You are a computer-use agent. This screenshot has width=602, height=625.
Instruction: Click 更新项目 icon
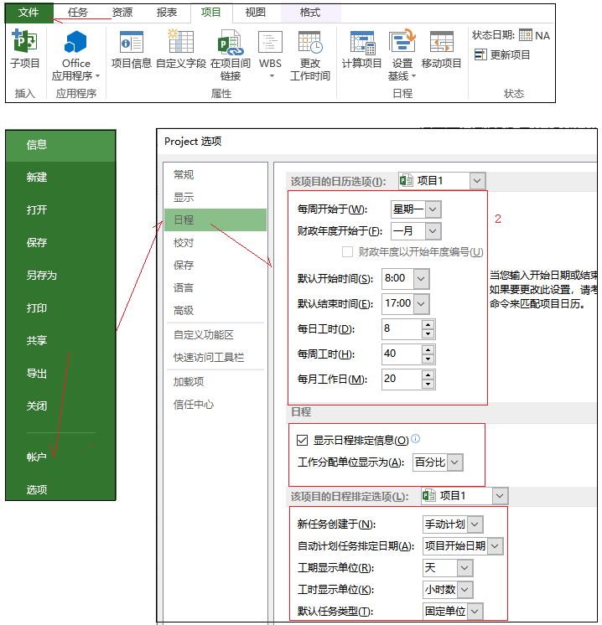(480, 54)
